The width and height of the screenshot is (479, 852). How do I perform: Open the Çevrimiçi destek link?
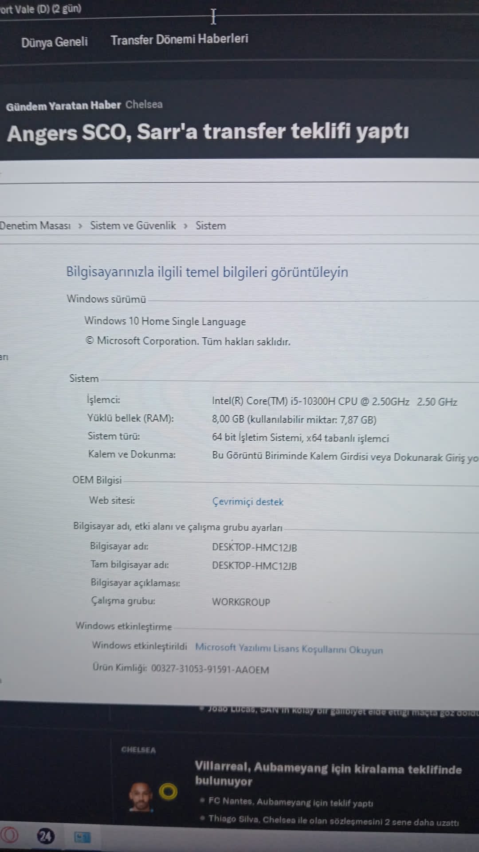pyautogui.click(x=248, y=502)
